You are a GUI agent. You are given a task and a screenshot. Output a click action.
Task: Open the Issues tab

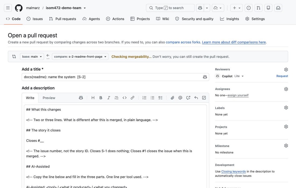[x=34, y=19]
